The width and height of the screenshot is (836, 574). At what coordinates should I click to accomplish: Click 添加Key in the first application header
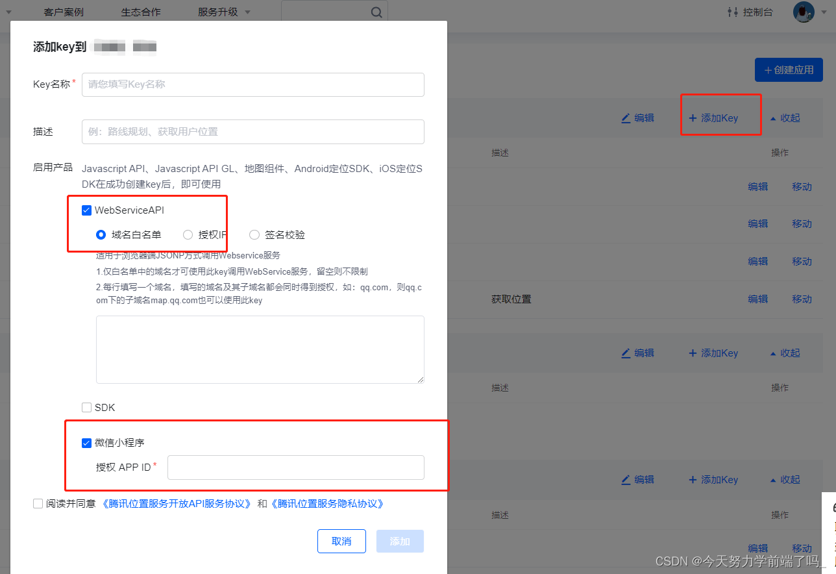click(x=713, y=118)
